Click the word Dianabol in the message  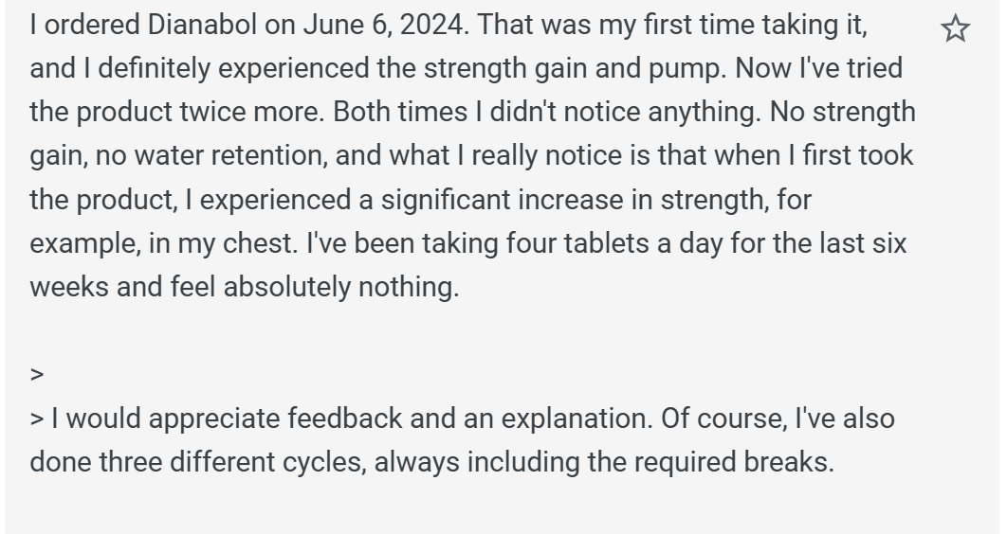[206, 25]
